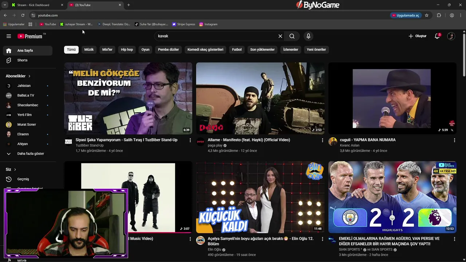Open the YouTube hamburger guide menu
Screen dimensions: 466x262
pos(9,36)
